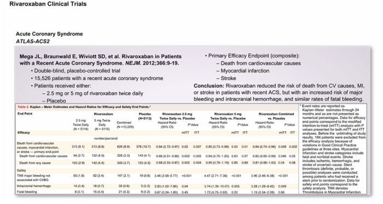Select the End Point column header
The width and height of the screenshot is (383, 204).
(x=25, y=113)
